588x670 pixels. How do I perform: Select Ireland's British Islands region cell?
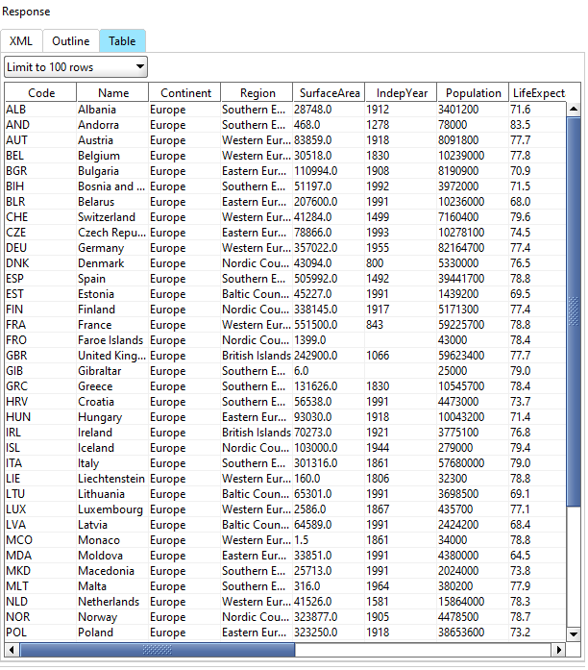click(x=257, y=433)
